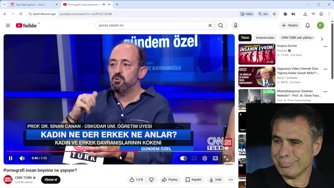Open the Uygunsuz Video İzlemek thumbnail

[x=257, y=77]
